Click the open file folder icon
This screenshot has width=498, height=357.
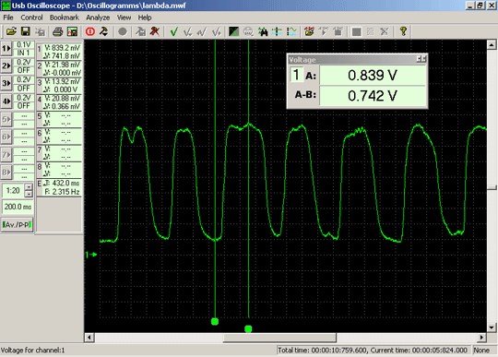11,31
